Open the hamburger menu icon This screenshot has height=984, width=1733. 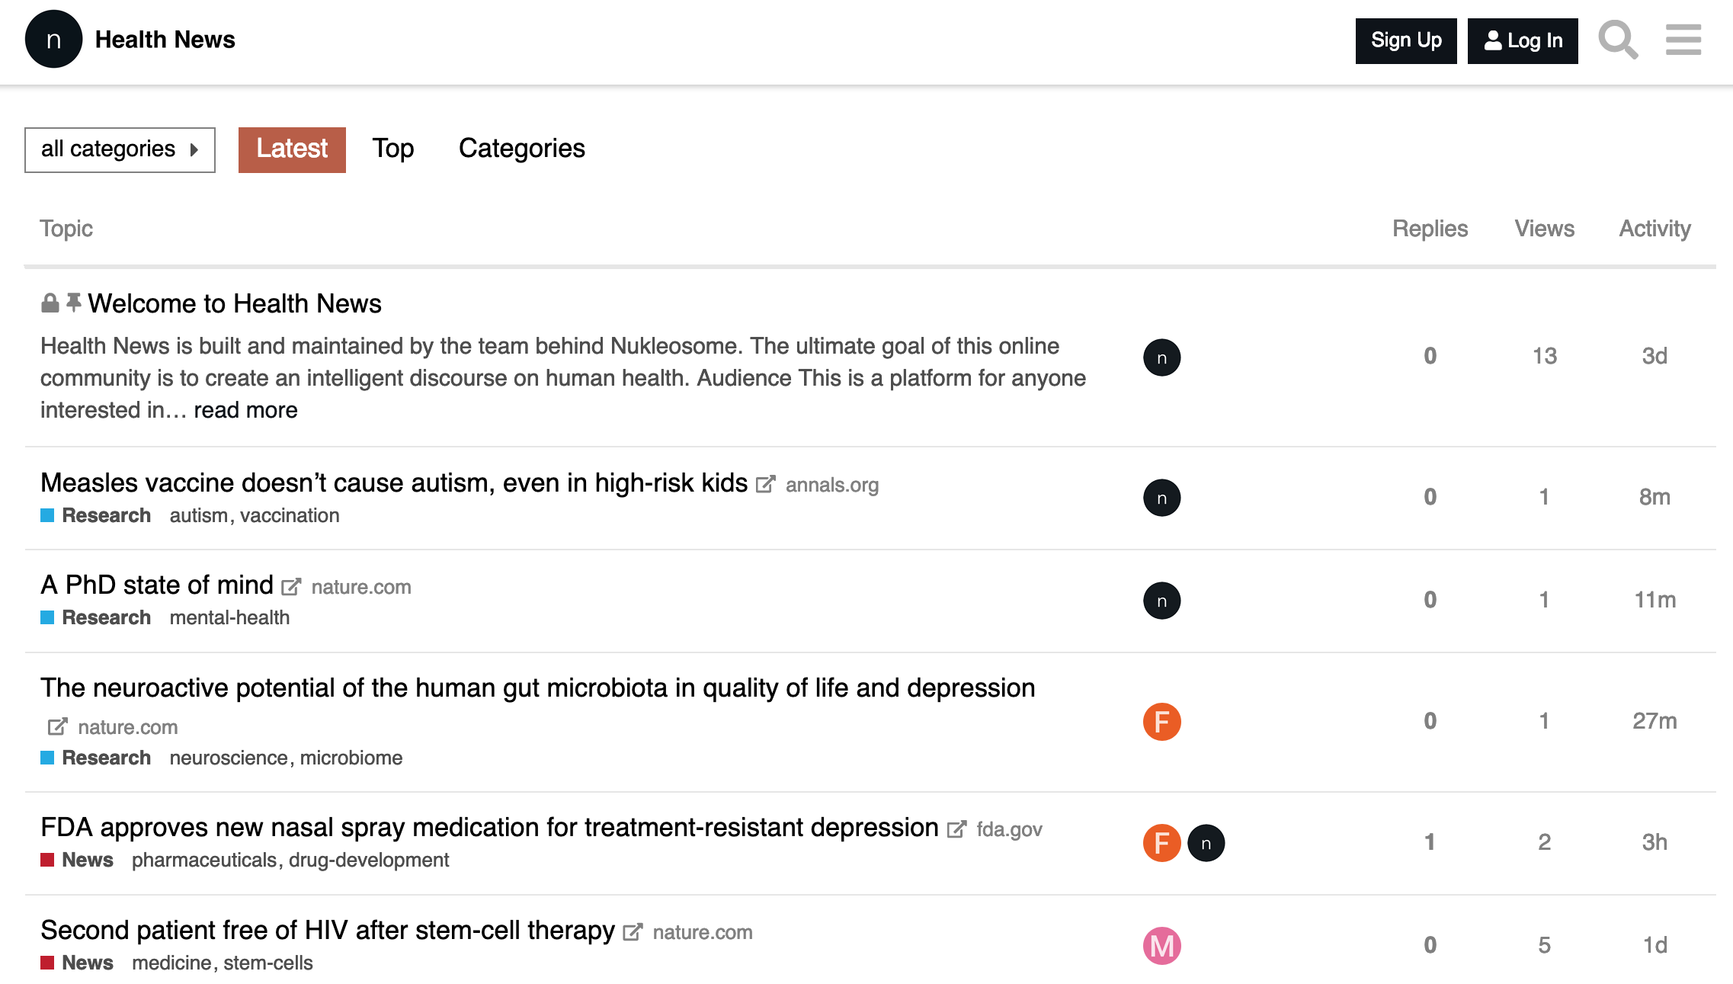click(1683, 40)
